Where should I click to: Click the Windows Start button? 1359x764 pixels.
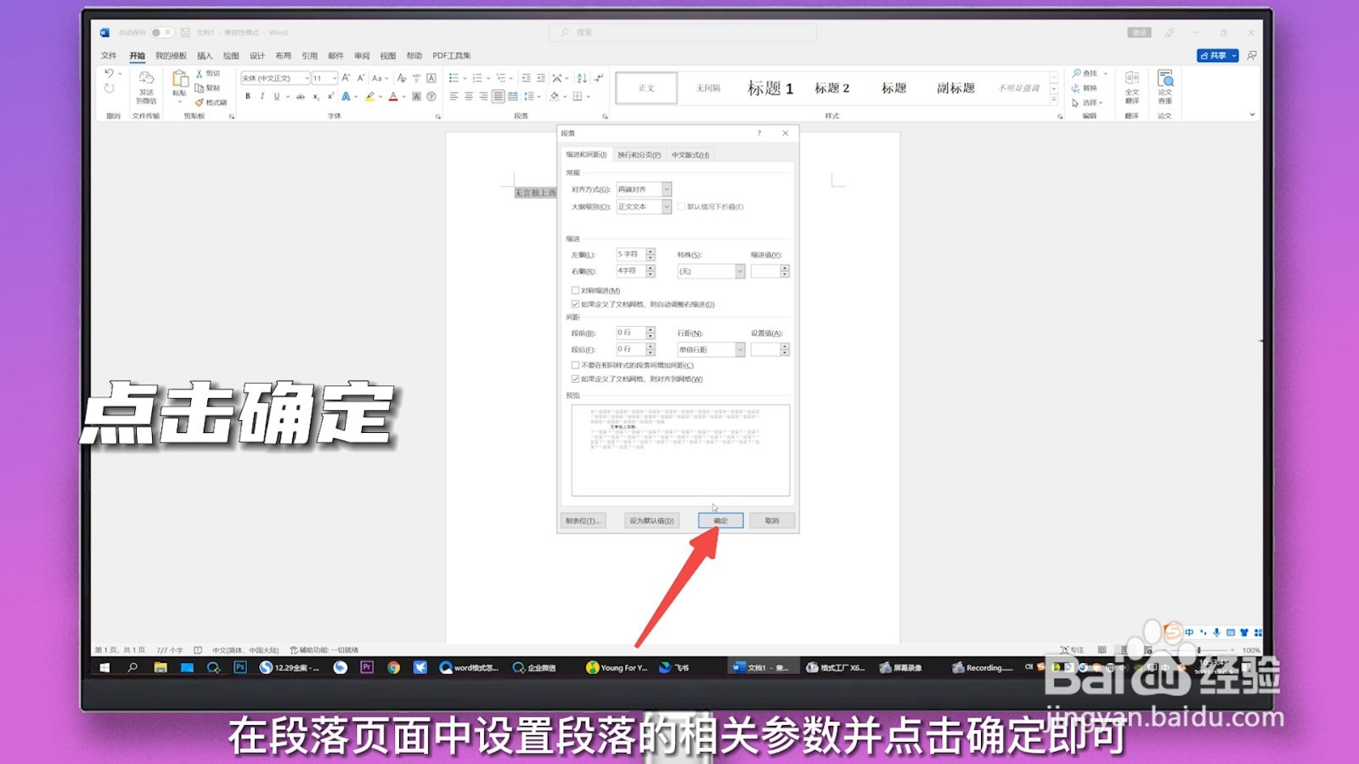point(105,668)
